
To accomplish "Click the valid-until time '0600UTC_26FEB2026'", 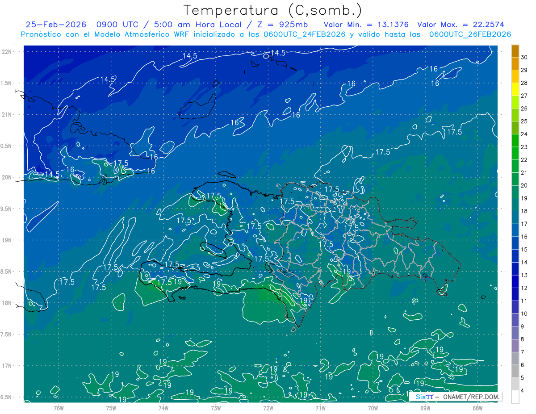I will [x=470, y=34].
